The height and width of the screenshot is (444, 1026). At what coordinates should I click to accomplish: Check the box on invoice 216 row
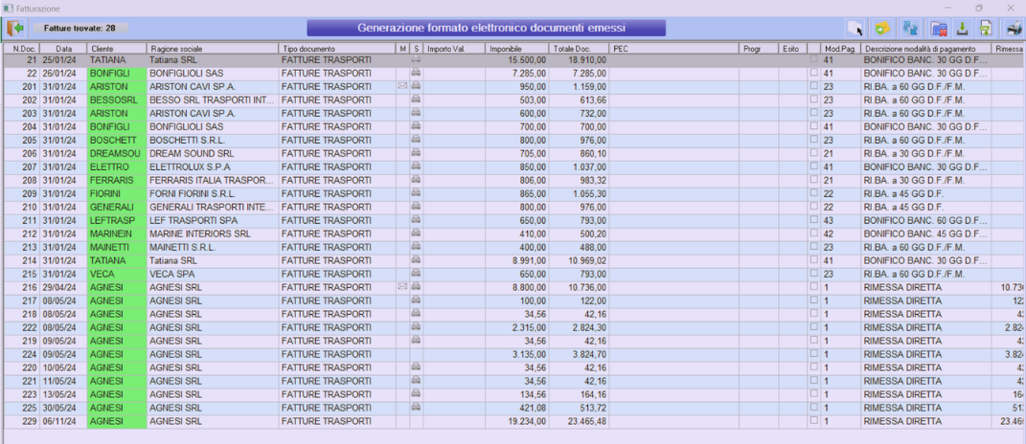[814, 286]
